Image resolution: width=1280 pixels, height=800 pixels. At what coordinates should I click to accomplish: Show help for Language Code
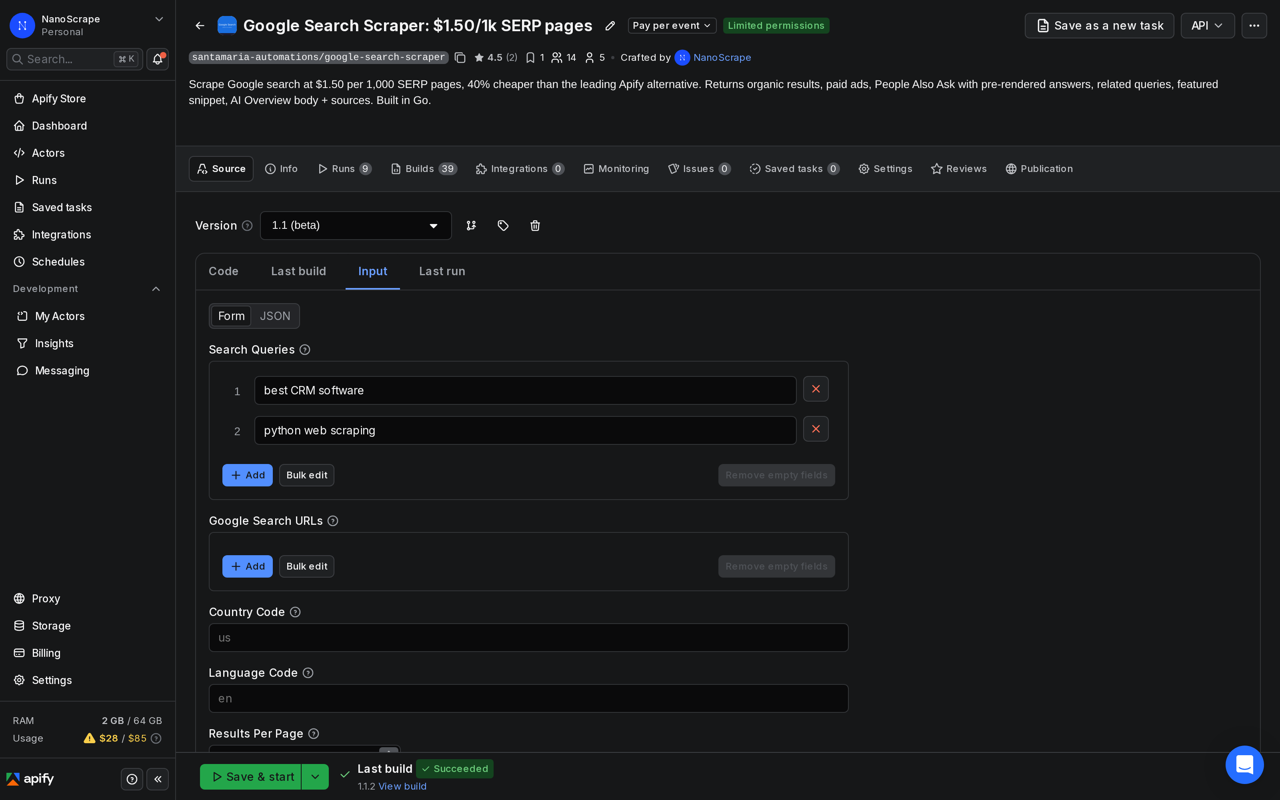308,673
